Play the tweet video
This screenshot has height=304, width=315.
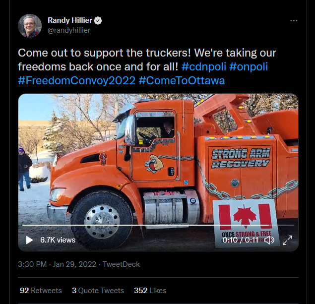(29, 240)
